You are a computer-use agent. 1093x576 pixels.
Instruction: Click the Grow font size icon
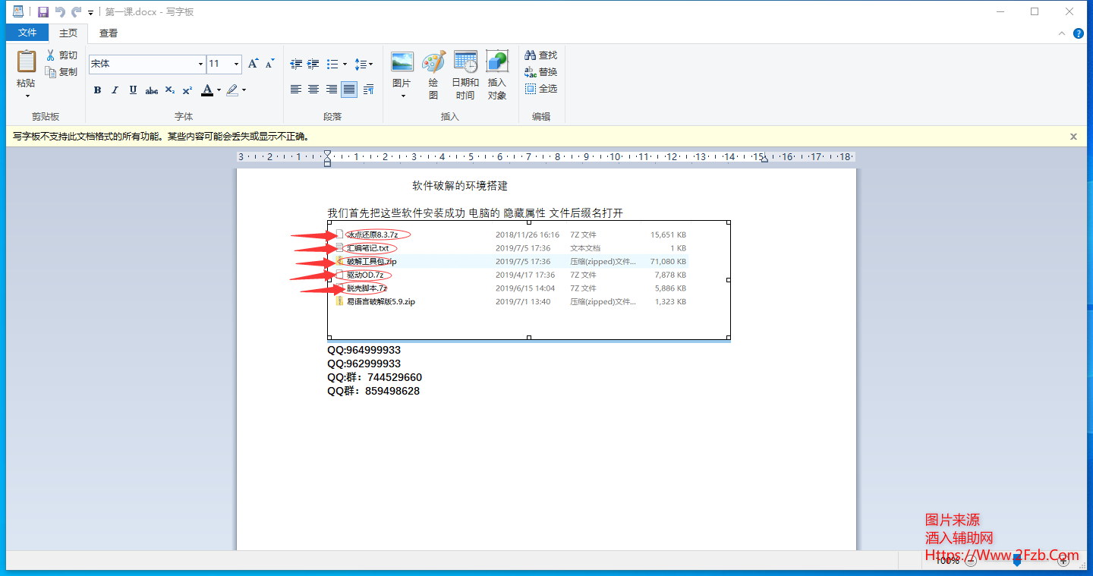click(254, 64)
